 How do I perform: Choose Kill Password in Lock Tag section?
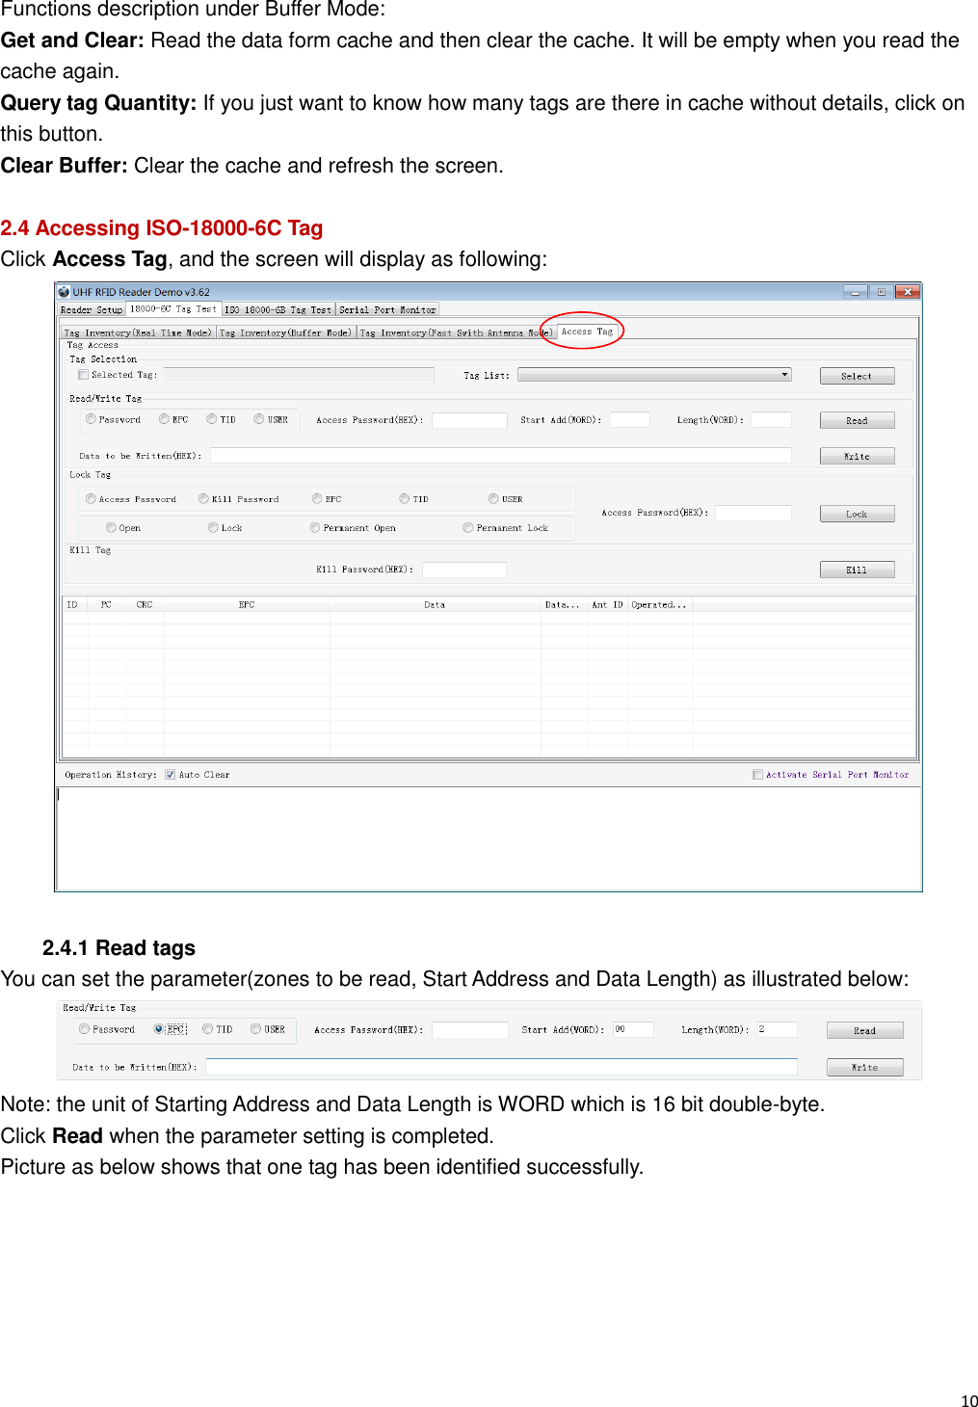(x=202, y=498)
